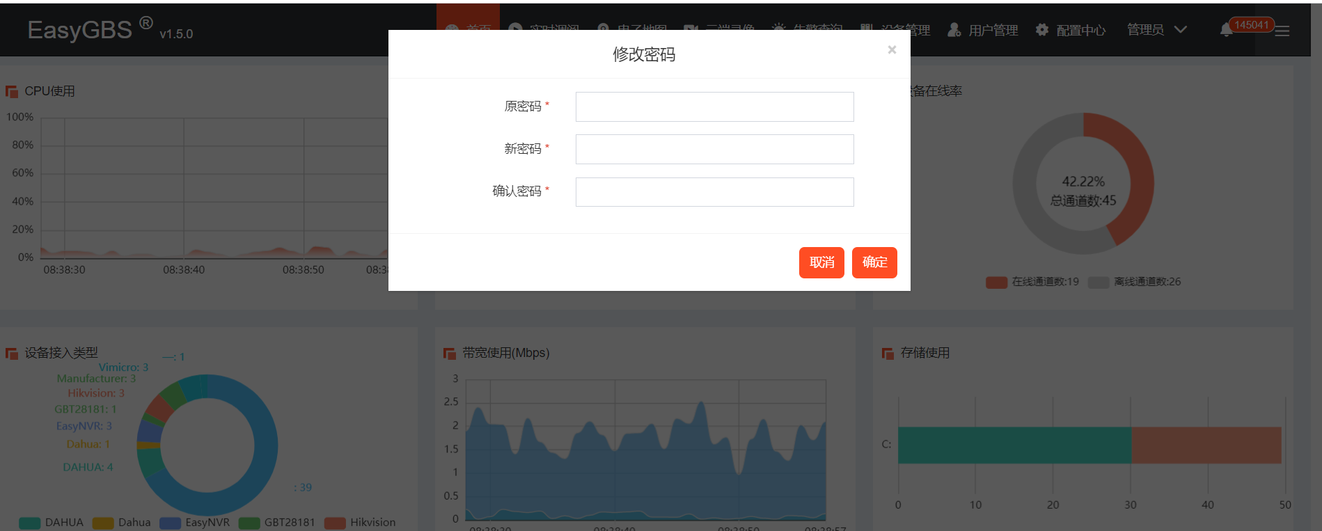Screen dimensions: 1322x531
Task: Toggle the yellow Dahua legend swatch
Action: pyautogui.click(x=103, y=523)
